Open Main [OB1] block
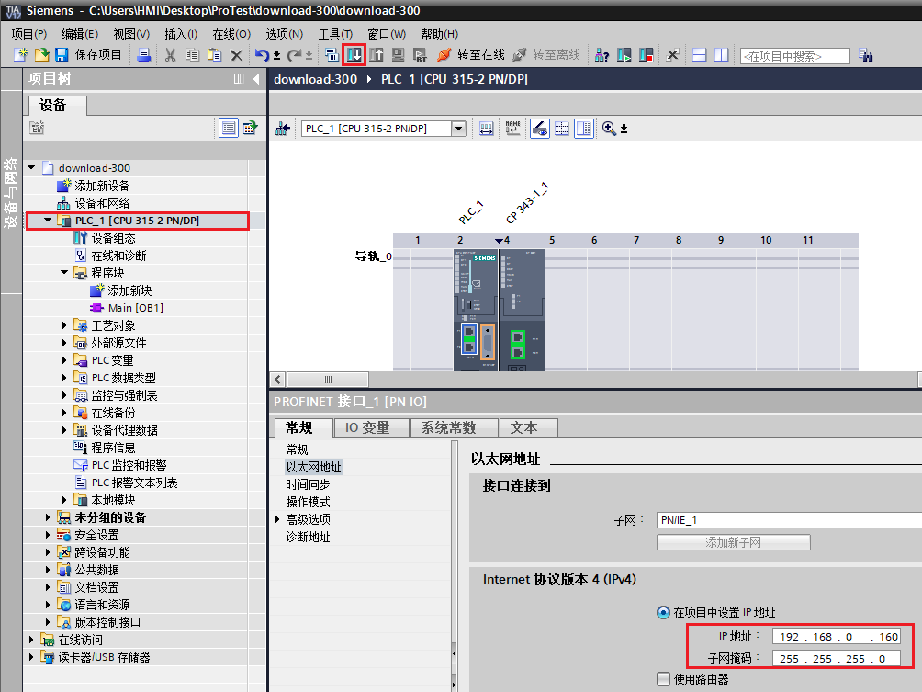Viewport: 922px width, 692px height. (135, 308)
